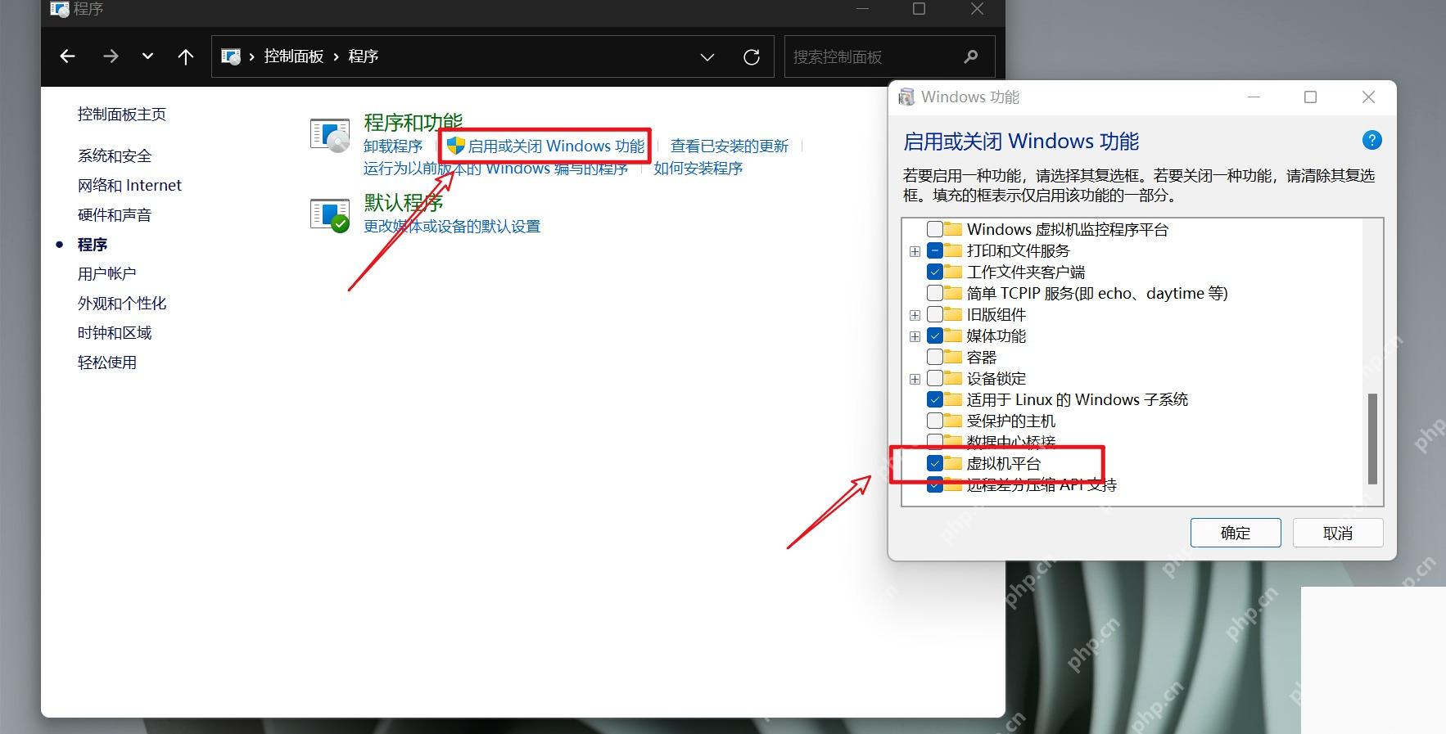Image resolution: width=1446 pixels, height=734 pixels.
Task: Click the 工作文件夹客户端 folder icon
Action: [953, 272]
